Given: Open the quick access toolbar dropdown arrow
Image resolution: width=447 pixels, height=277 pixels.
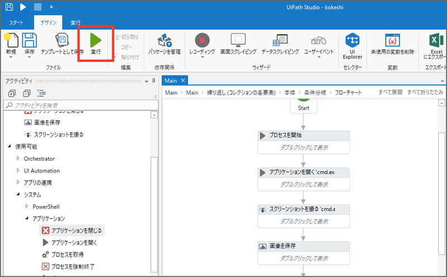Looking at the screenshot, I should click(x=51, y=7).
